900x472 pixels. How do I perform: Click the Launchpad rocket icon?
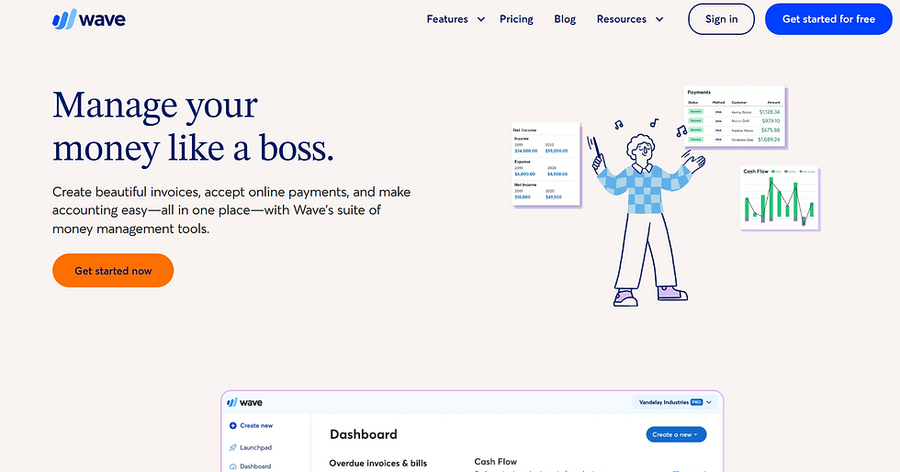pyautogui.click(x=233, y=447)
